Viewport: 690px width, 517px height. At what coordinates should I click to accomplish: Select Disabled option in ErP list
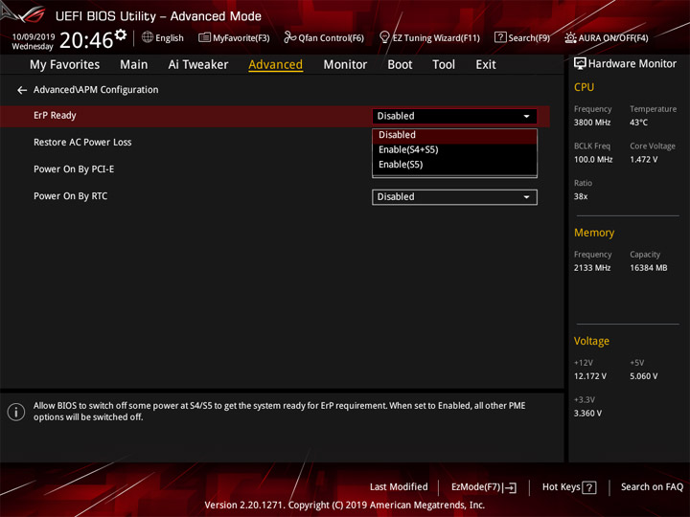click(454, 135)
